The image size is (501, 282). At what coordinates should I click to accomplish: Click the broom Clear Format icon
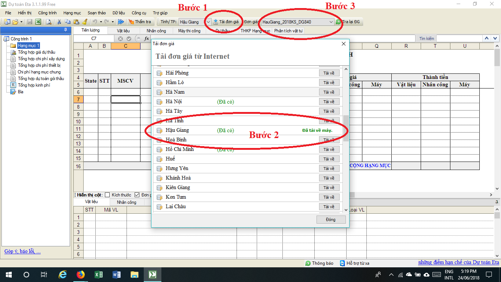point(85,22)
